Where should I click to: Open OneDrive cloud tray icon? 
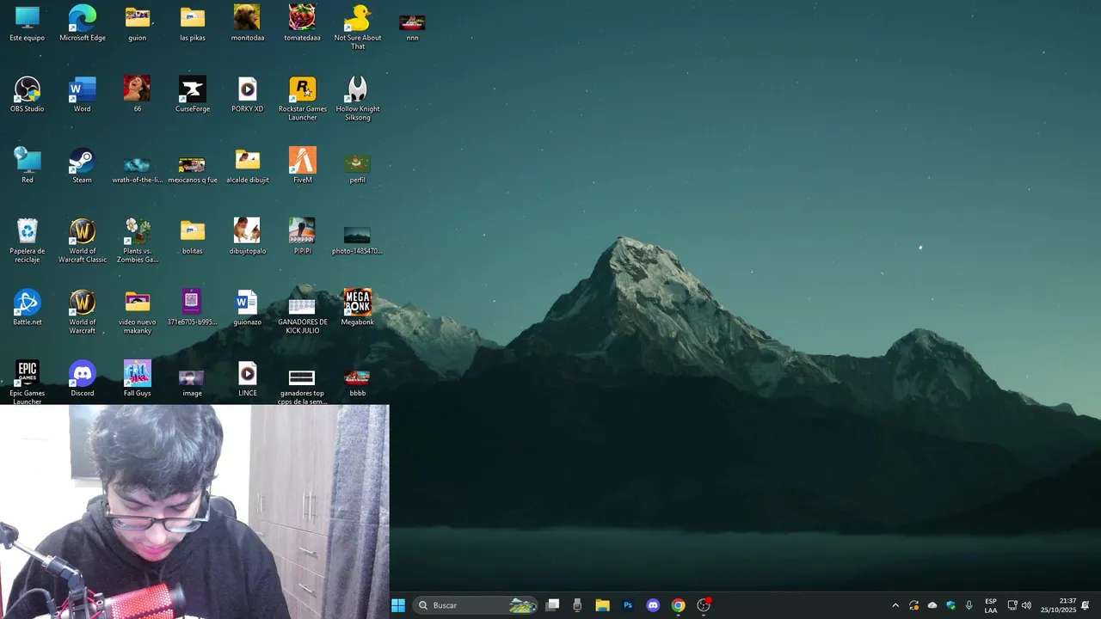932,605
